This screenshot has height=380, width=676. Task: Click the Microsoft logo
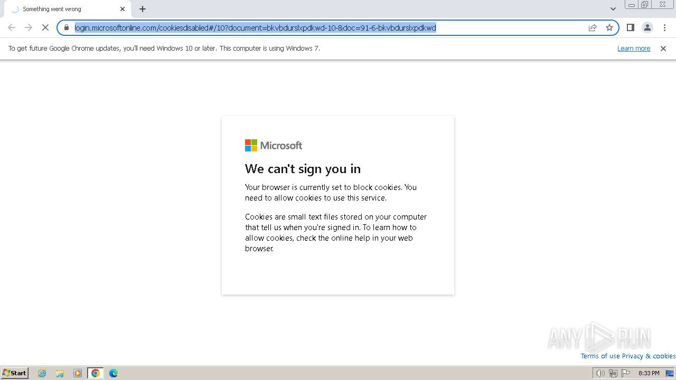point(274,145)
